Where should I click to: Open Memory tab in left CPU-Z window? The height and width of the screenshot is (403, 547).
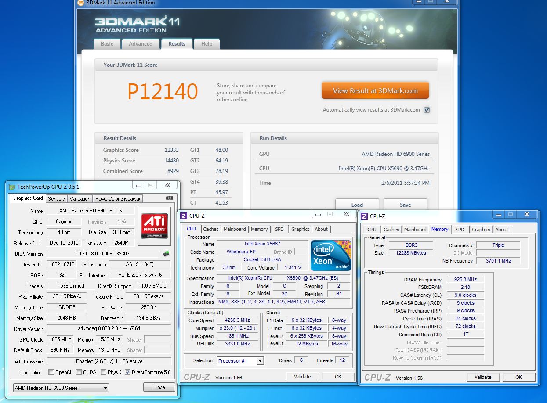point(259,229)
